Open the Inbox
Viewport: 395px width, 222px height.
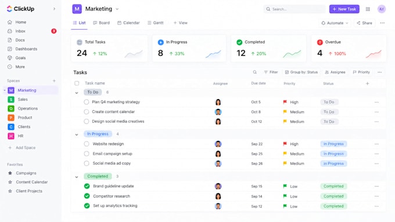pos(20,31)
